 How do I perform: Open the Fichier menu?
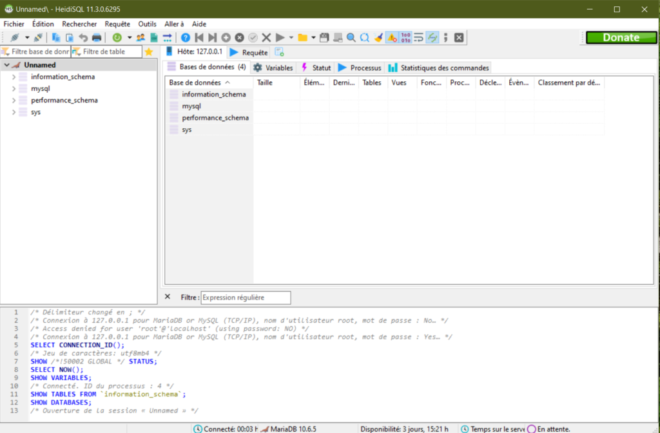(x=14, y=24)
